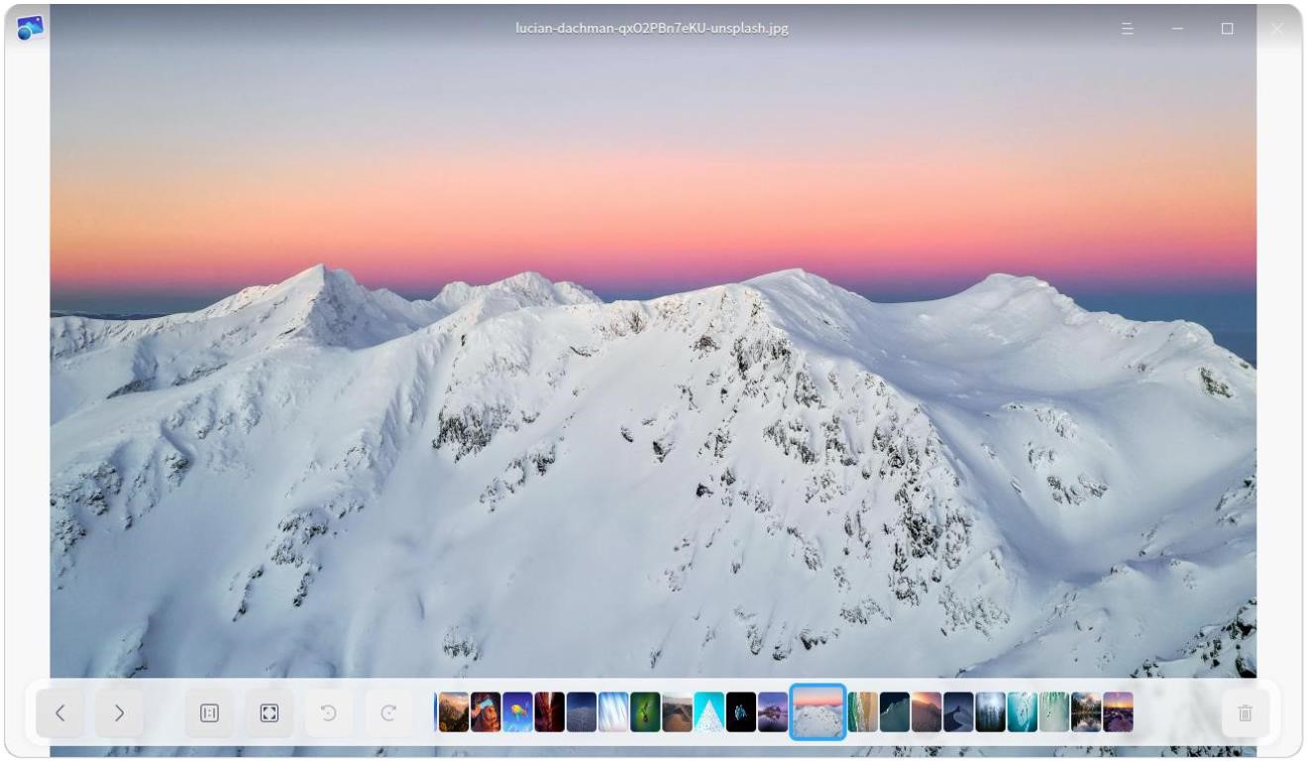Screen dimensions: 1307x763
Task: Open the green leaf thumbnail
Action: pyautogui.click(x=644, y=712)
